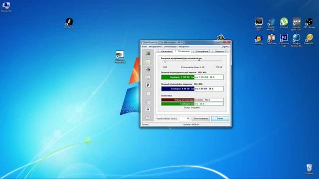Image resolution: width=319 pixels, height=179 pixels.
Task: Click the dark blue page file bar
Action: pyautogui.click(x=192, y=89)
